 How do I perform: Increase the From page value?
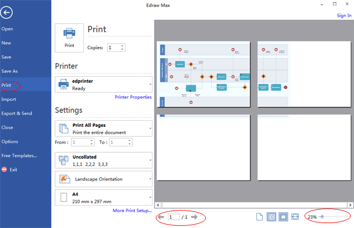[91, 140]
